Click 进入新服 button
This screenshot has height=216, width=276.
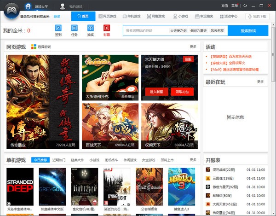coord(156,92)
